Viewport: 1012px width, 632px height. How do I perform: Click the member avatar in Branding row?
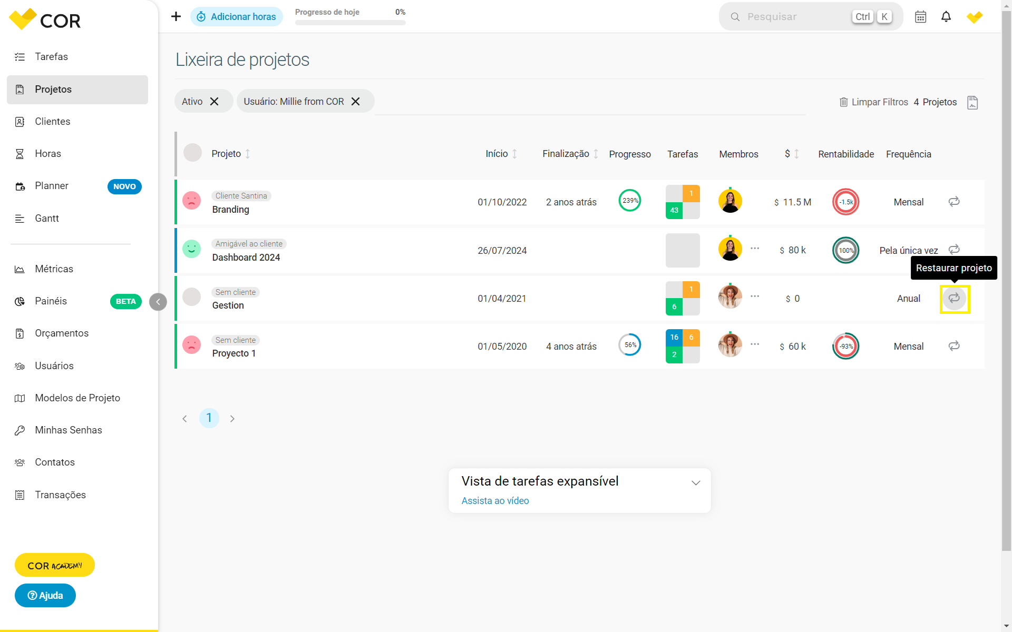[x=730, y=201]
